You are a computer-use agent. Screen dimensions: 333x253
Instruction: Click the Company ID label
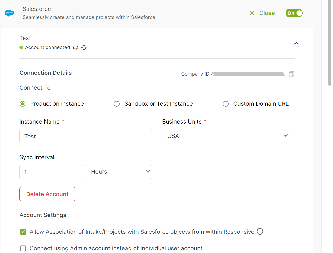pos(197,74)
